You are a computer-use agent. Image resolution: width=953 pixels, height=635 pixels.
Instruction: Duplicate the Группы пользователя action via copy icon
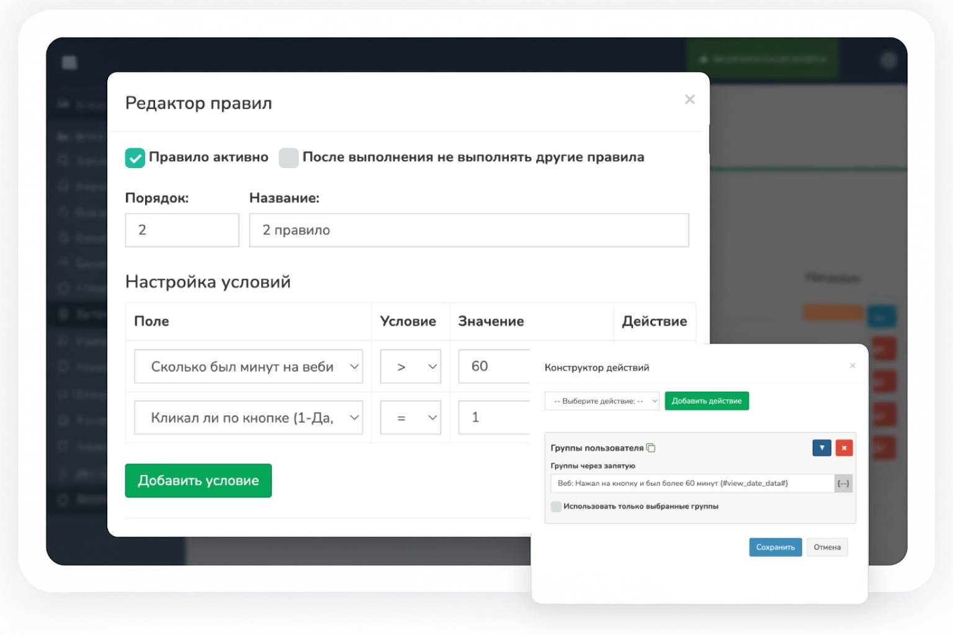pos(651,447)
